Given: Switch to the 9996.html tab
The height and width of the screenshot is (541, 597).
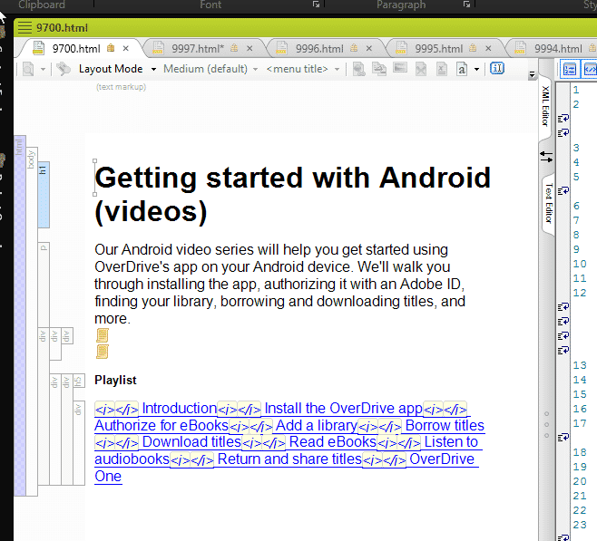Looking at the screenshot, I should point(319,49).
